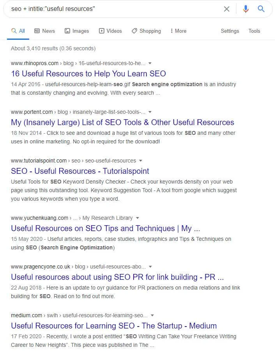Click the '15 May 2020' snippet date

pyautogui.click(x=27, y=239)
